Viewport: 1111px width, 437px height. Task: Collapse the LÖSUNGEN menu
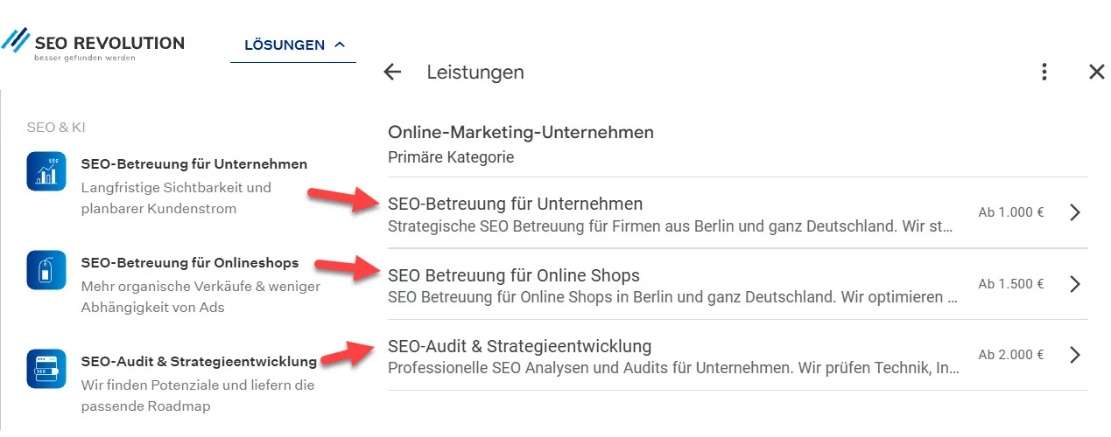point(294,45)
